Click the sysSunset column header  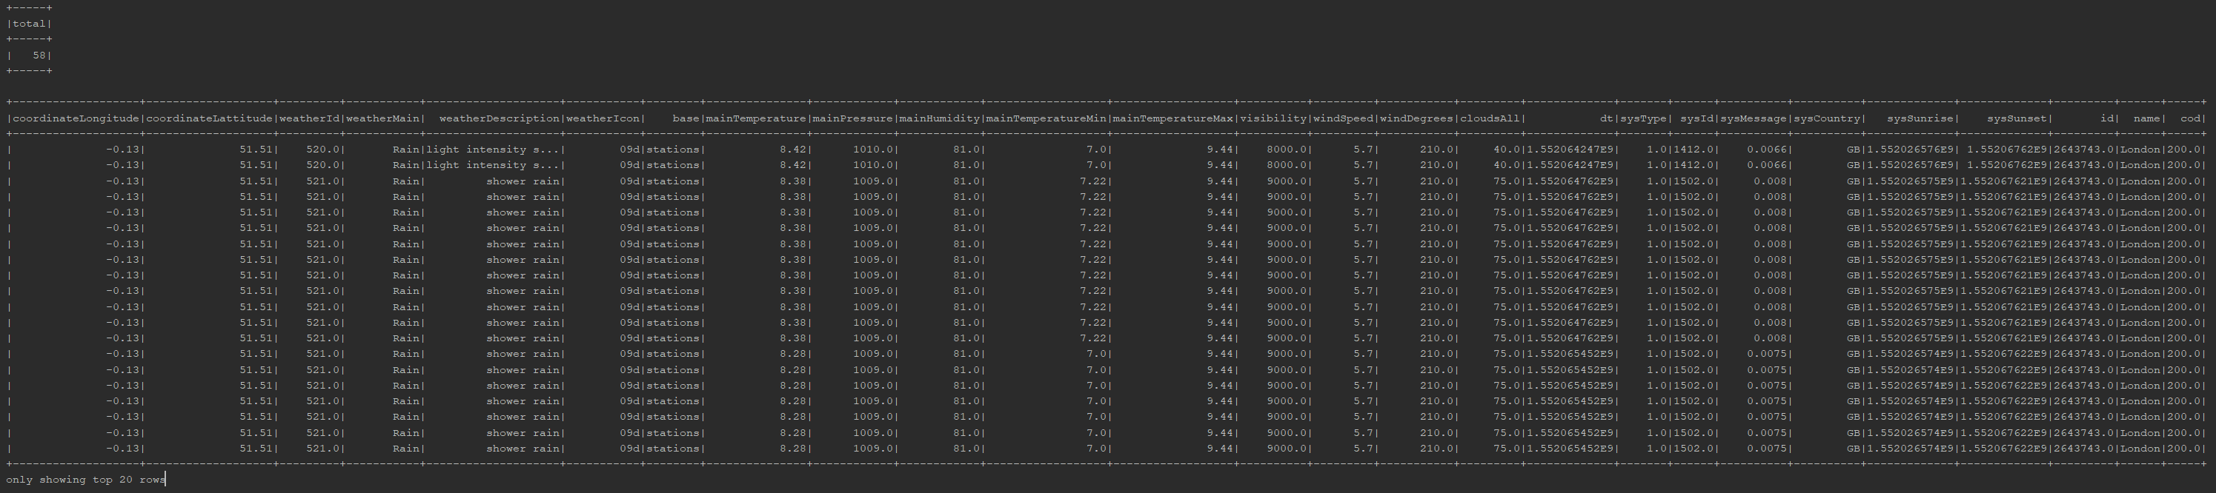pyautogui.click(x=2017, y=118)
